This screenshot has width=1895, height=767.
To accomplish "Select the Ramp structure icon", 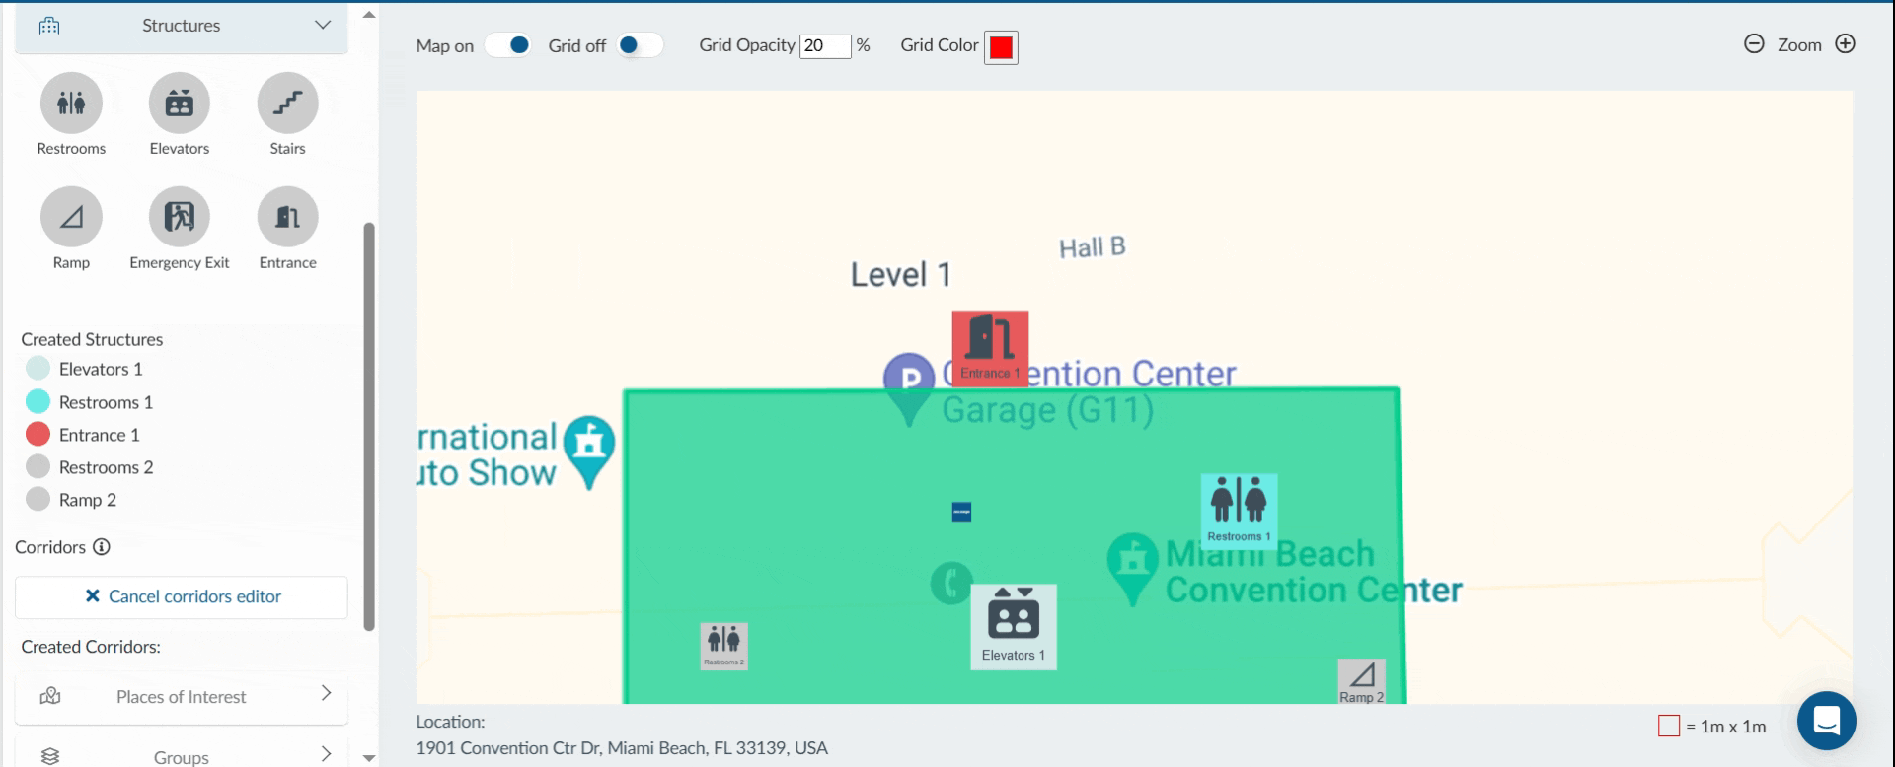I will click(x=71, y=217).
